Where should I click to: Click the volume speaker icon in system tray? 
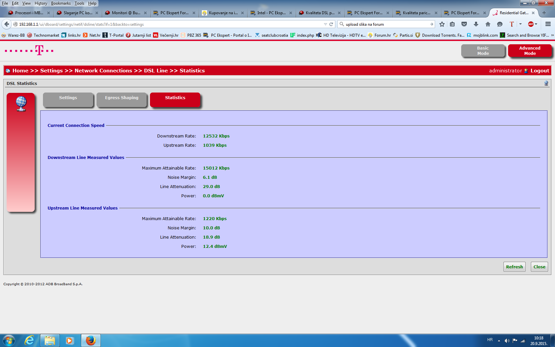(x=507, y=341)
